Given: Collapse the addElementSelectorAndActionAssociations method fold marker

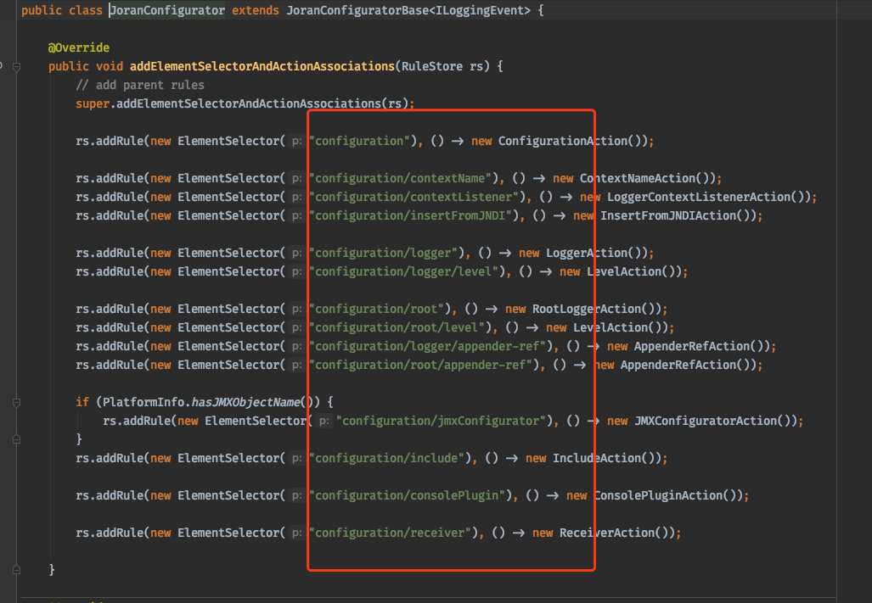Looking at the screenshot, I should (x=17, y=67).
